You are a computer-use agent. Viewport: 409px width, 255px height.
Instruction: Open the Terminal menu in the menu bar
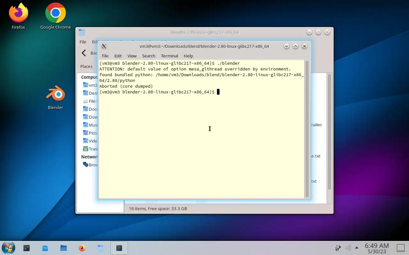pos(169,56)
